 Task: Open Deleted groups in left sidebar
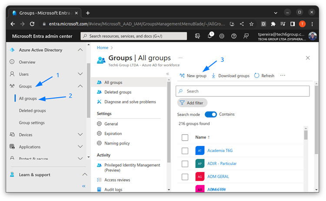tap(32, 111)
